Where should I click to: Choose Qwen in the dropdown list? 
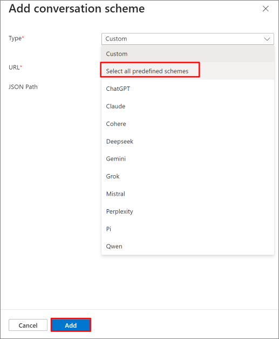pyautogui.click(x=188, y=246)
